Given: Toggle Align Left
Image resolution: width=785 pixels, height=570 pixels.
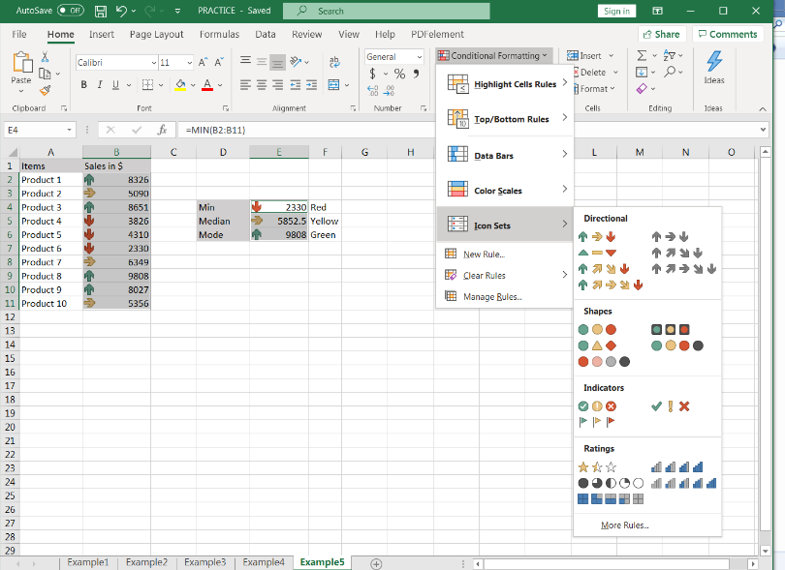Looking at the screenshot, I should click(x=245, y=85).
